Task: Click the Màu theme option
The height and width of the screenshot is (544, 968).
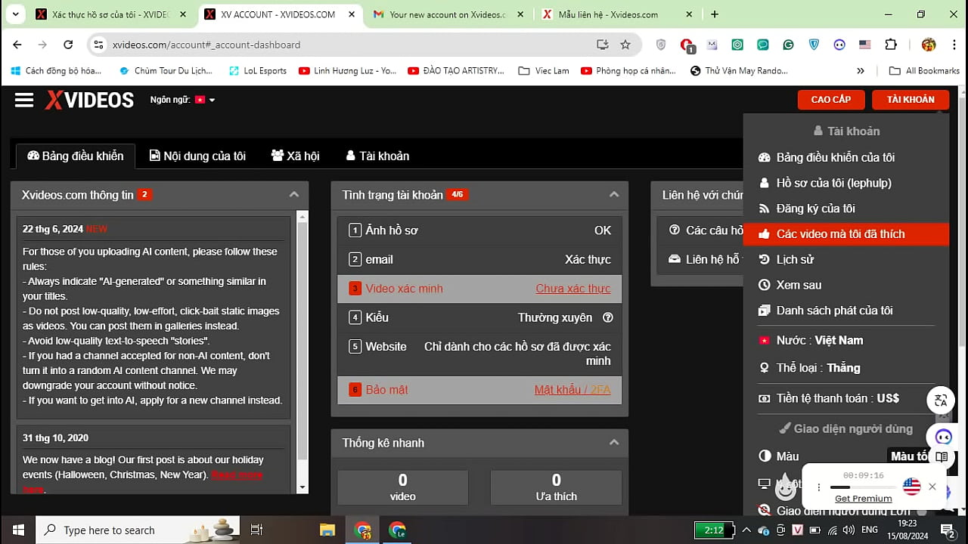Action: [786, 456]
